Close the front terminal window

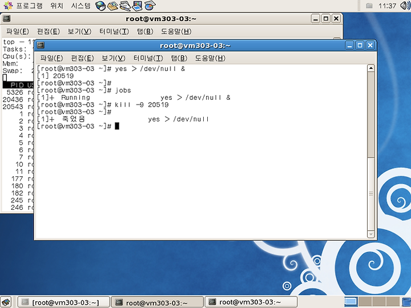(370, 46)
